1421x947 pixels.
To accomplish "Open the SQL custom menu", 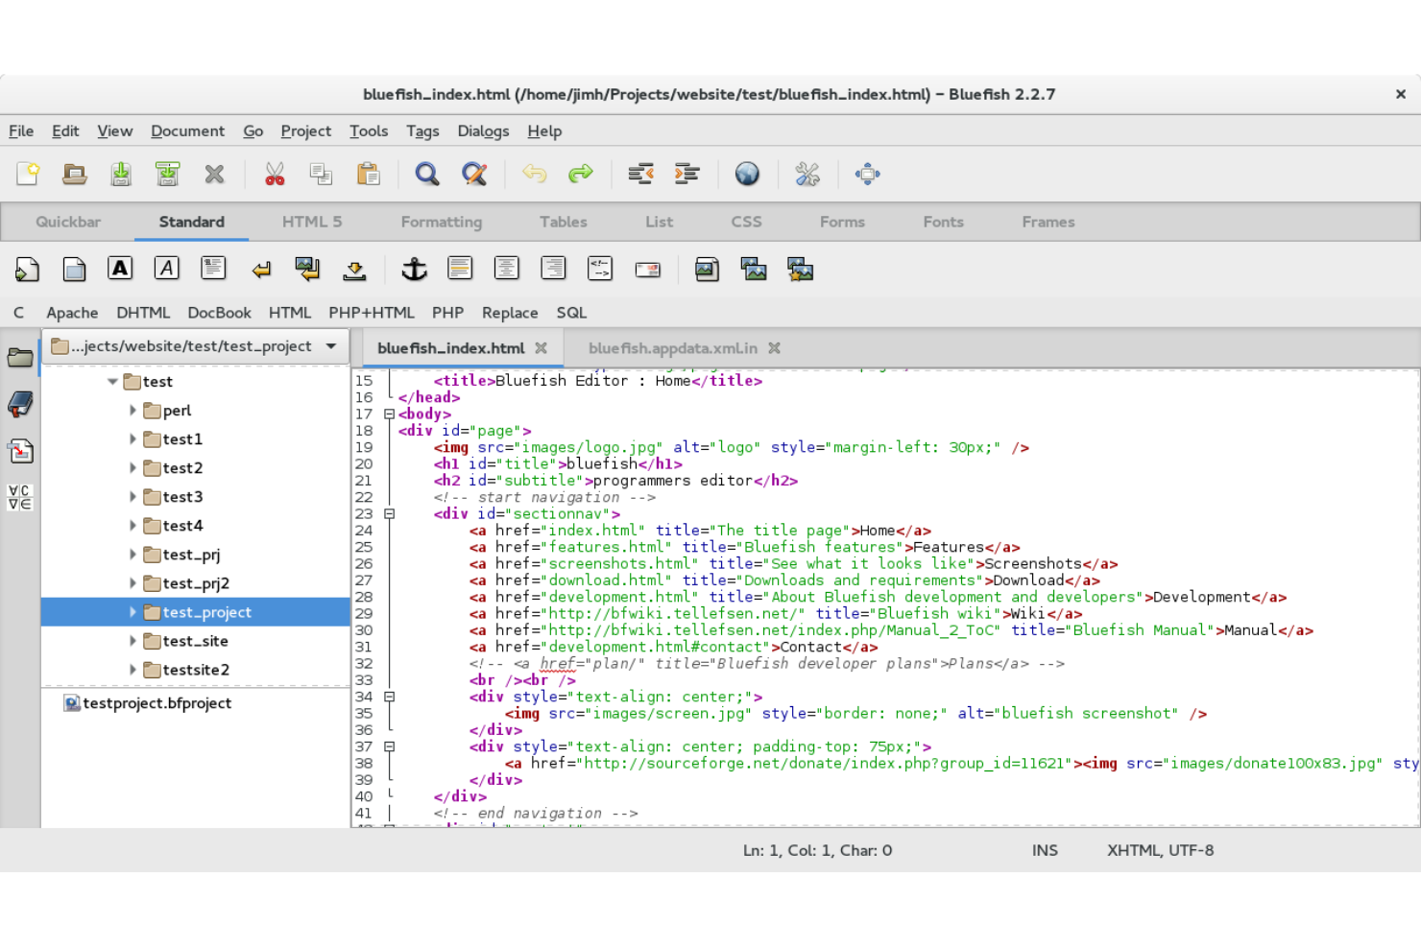I will 571,313.
